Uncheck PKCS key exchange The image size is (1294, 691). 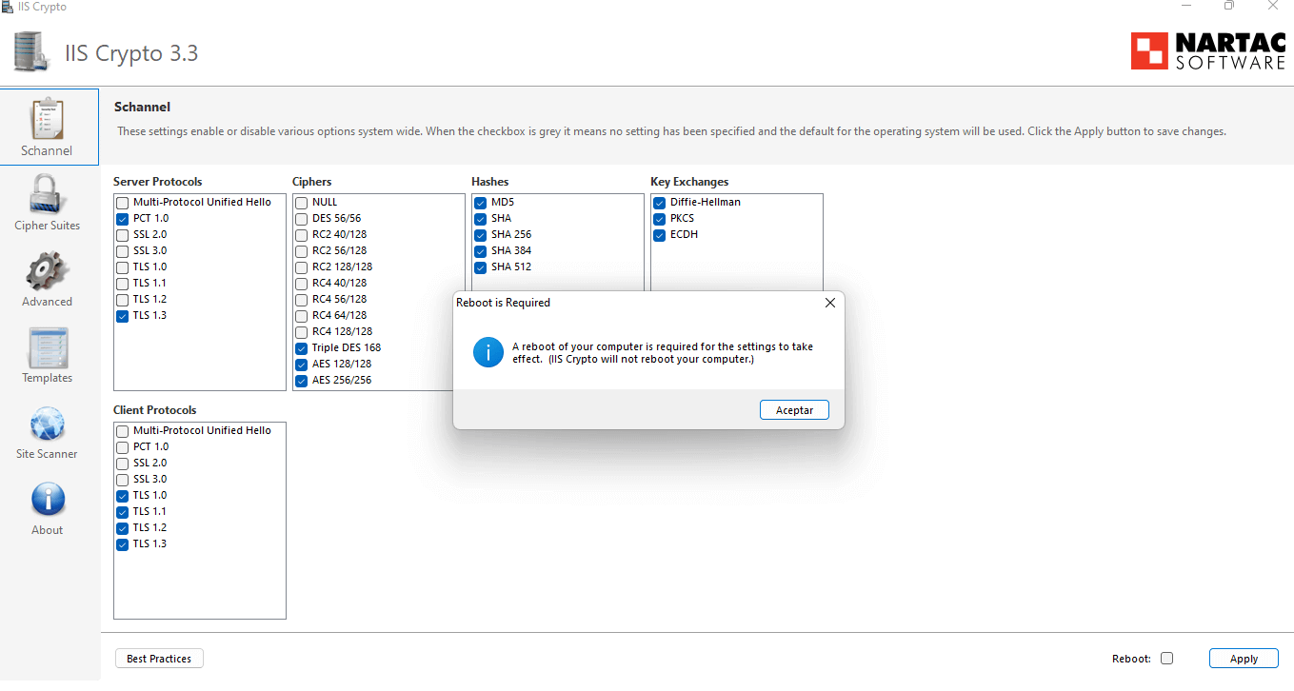pos(659,219)
